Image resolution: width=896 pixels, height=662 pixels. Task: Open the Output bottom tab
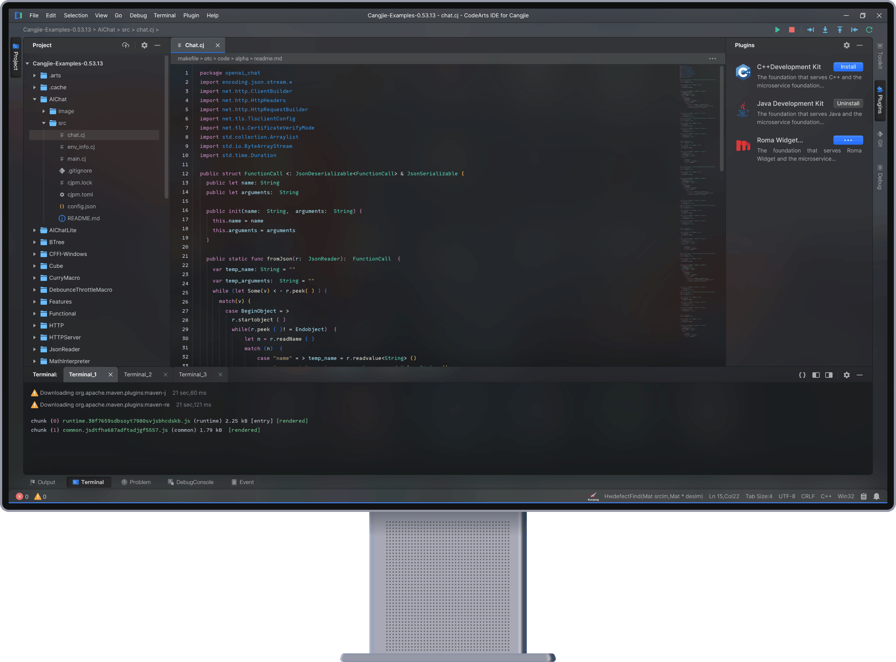(43, 482)
